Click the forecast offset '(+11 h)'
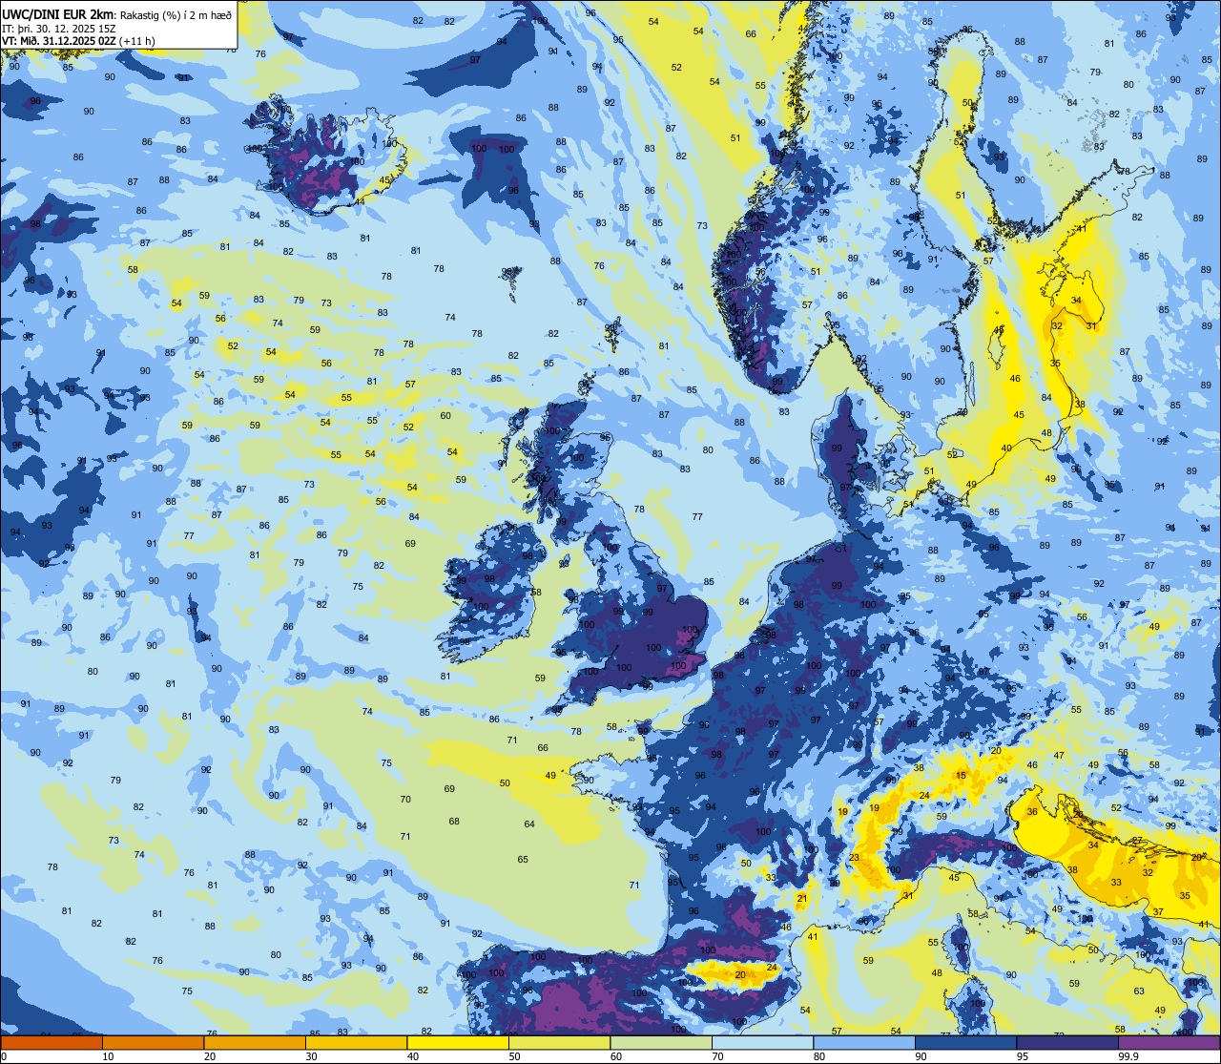This screenshot has width=1221, height=1064. [136, 41]
